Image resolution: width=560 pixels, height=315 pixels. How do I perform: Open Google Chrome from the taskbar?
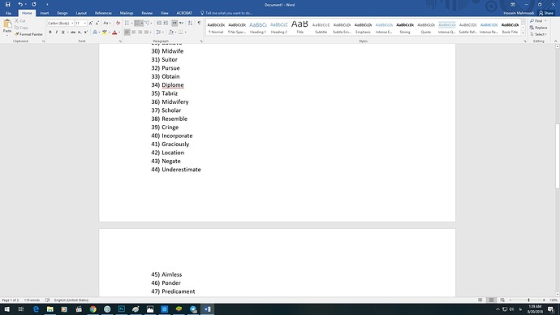[93, 309]
